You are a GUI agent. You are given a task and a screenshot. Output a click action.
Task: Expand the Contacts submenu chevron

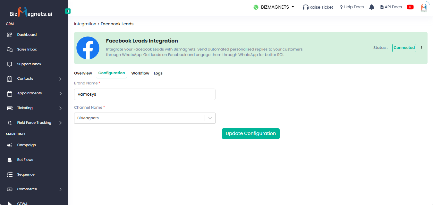[60, 79]
